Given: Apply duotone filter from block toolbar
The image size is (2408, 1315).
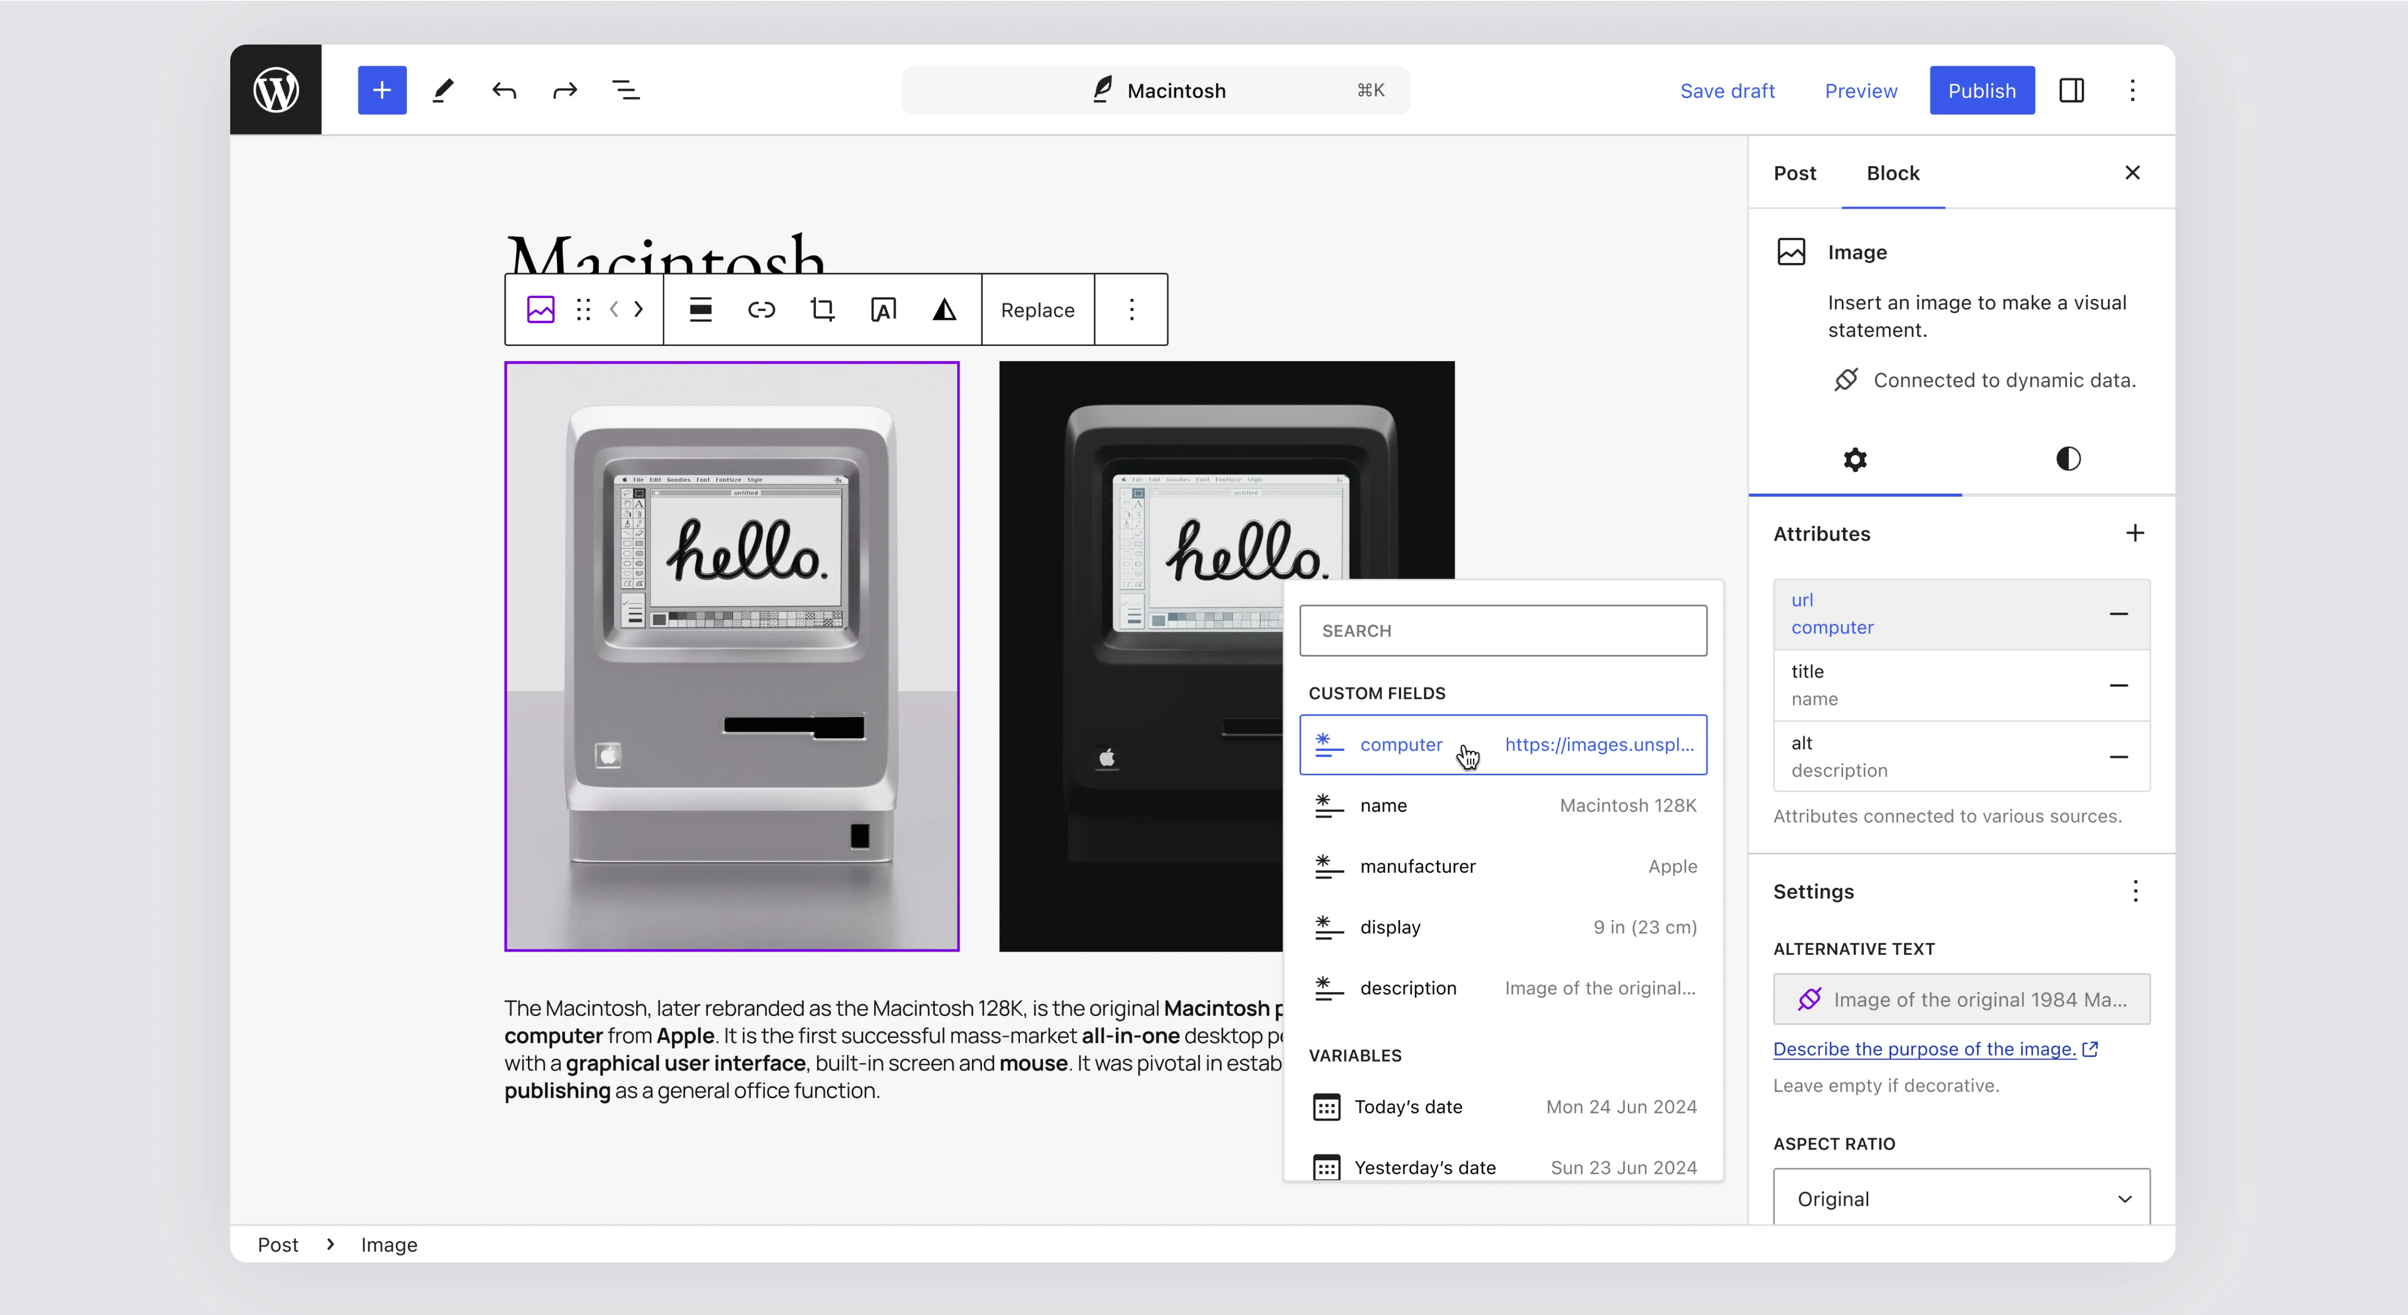Looking at the screenshot, I should tap(944, 309).
